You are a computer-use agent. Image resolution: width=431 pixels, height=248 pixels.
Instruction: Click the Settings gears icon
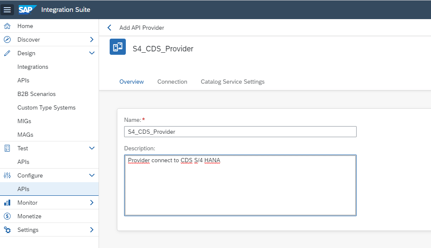click(x=7, y=230)
